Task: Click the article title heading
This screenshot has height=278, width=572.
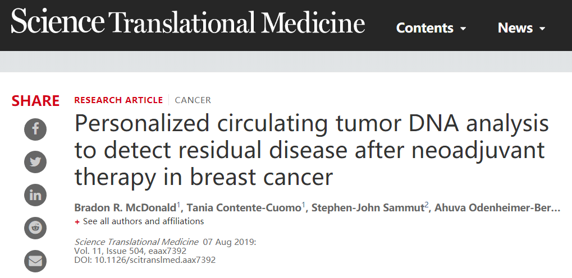Action: (312, 151)
